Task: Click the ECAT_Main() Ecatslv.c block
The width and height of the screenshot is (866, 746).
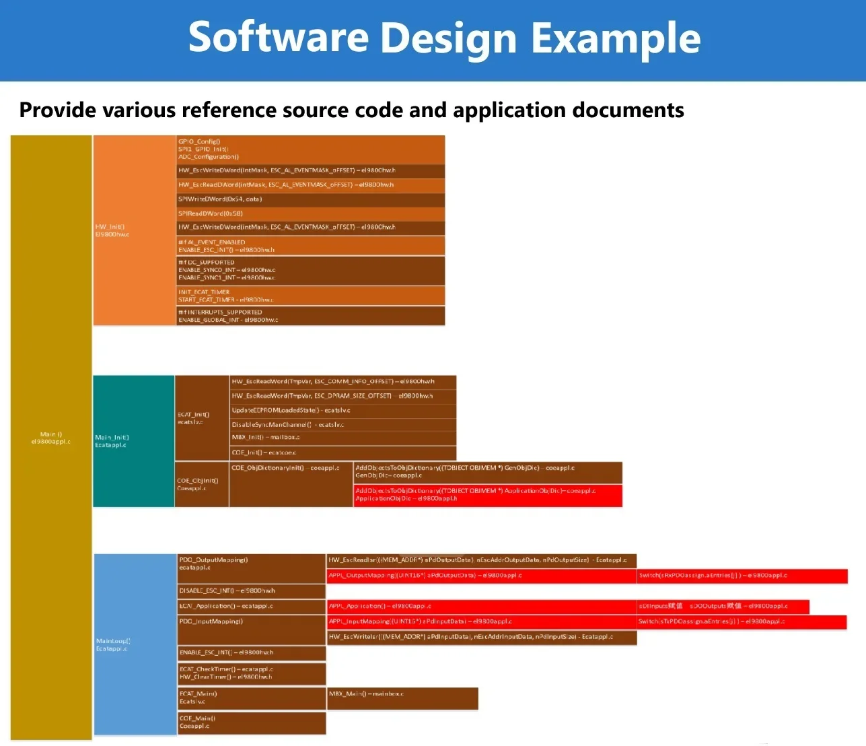Action: point(252,698)
